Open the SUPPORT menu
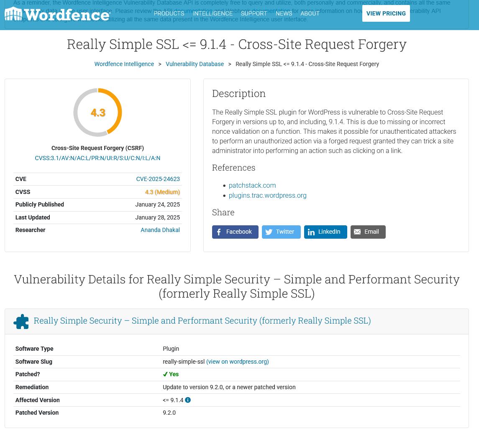479x436 pixels. [254, 13]
